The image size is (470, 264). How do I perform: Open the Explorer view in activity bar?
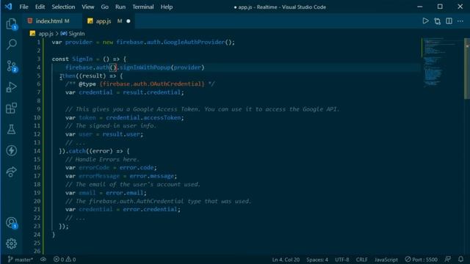coord(12,24)
